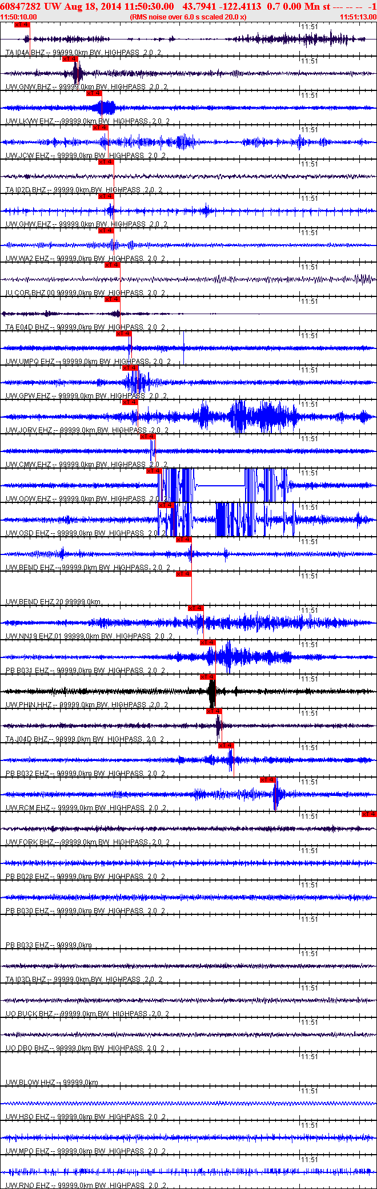
Task: Select station label 'UW RNO EHZ'
Action: (x=28, y=1186)
